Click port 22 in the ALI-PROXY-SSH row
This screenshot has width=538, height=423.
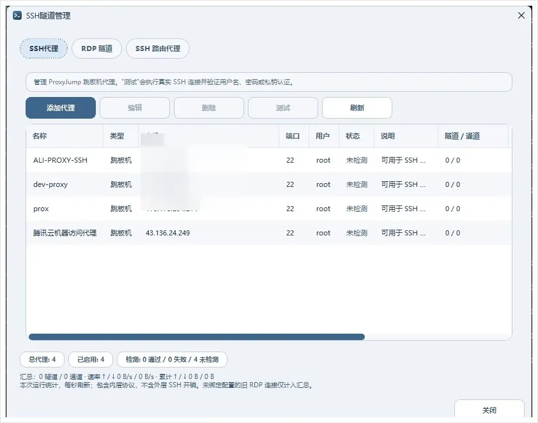click(x=290, y=160)
